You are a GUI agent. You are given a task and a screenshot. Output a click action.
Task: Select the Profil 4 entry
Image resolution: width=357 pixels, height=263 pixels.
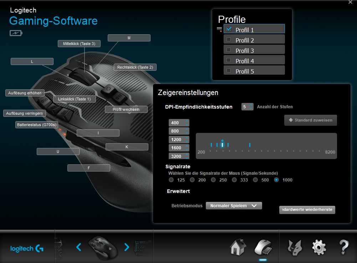pos(254,60)
